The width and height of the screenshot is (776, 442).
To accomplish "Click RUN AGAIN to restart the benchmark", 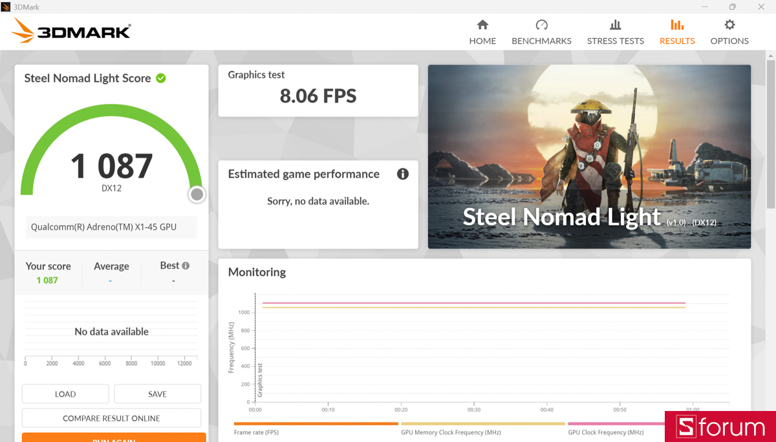I will click(111, 439).
